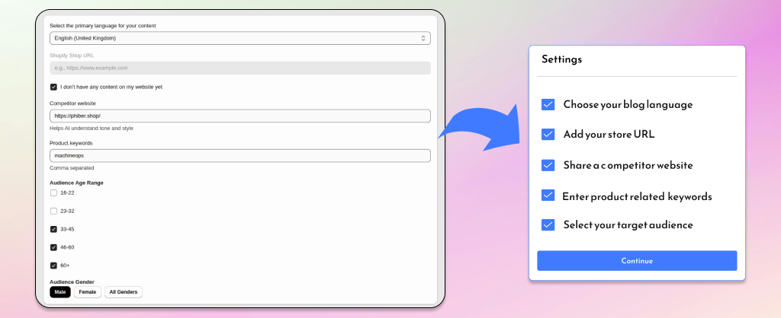The image size is (781, 318).
Task: Toggle "Enter product related keywords" checkmark
Action: [548, 196]
